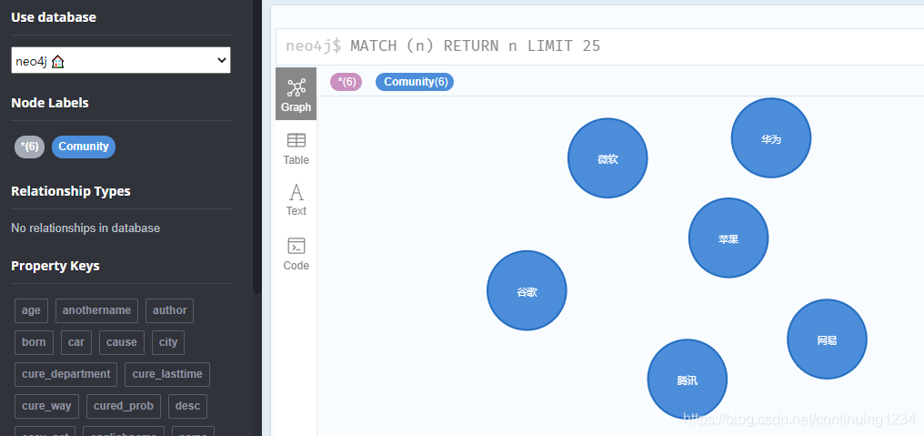Image resolution: width=924 pixels, height=436 pixels.
Task: Select the 苹果 graph node
Action: [x=728, y=238]
